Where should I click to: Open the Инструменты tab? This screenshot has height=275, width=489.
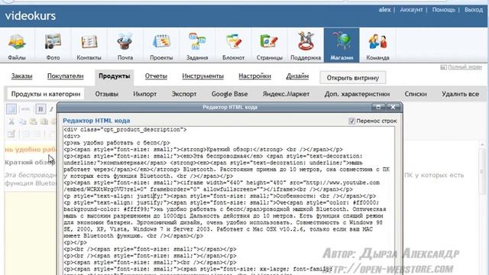pos(202,76)
